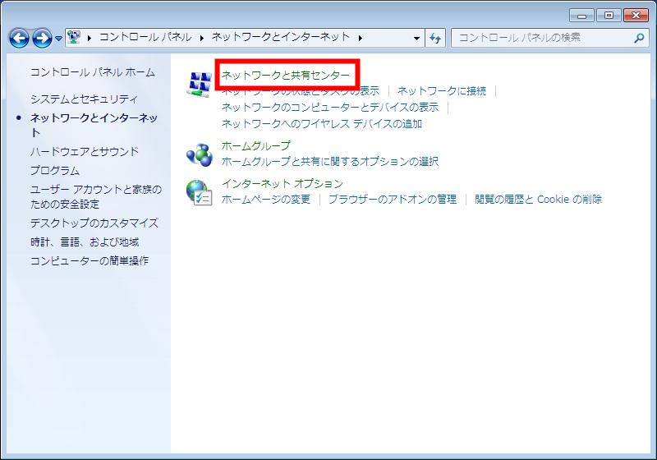The height and width of the screenshot is (460, 657).
Task: Click the Back navigation arrow
Action: (19, 38)
